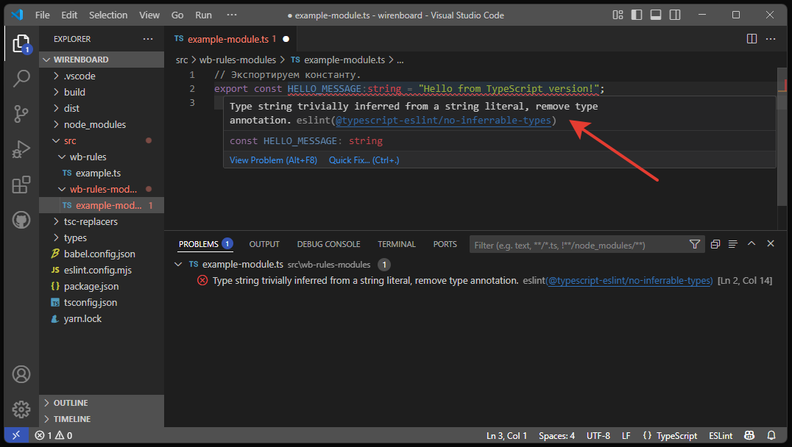Open Source Control view

(21, 114)
